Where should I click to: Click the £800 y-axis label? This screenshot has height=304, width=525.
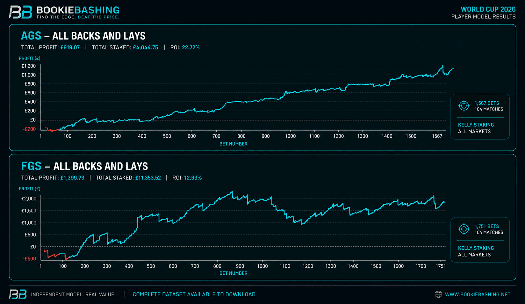pos(30,84)
